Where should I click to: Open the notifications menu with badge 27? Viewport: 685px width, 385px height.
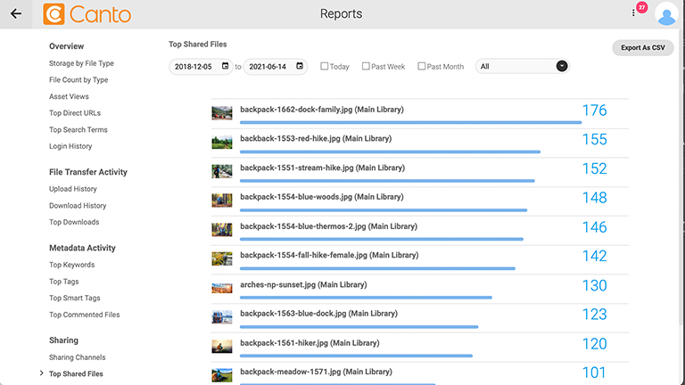(x=634, y=12)
